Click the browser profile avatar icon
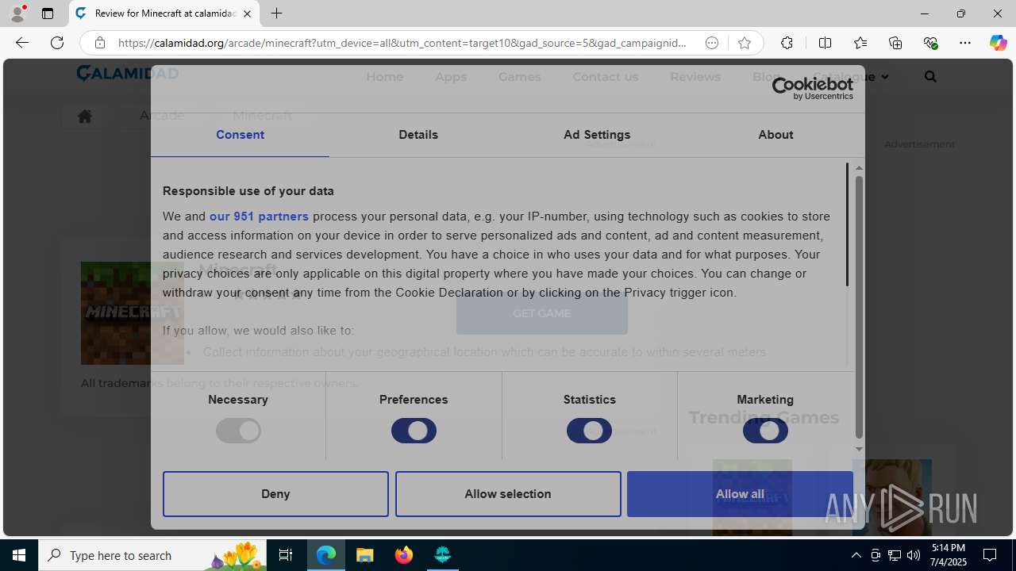Image resolution: width=1016 pixels, height=571 pixels. pyautogui.click(x=17, y=13)
